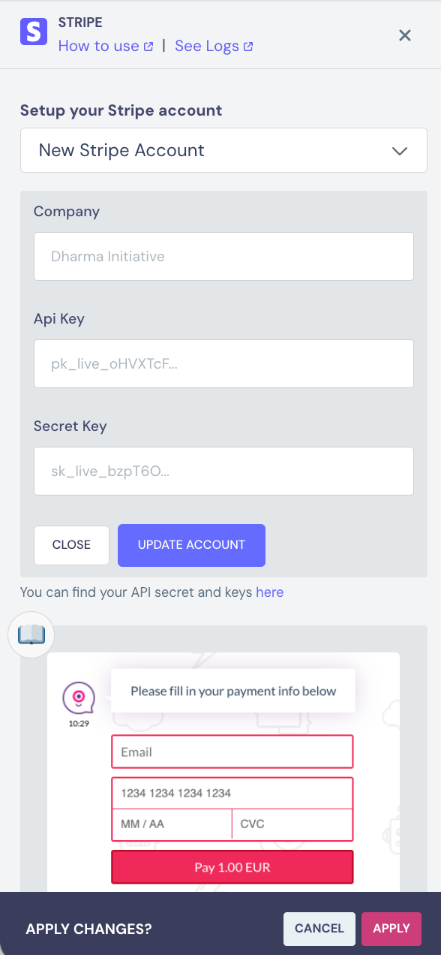Image resolution: width=441 pixels, height=955 pixels.
Task: Click the Email field in payment preview
Action: (232, 752)
